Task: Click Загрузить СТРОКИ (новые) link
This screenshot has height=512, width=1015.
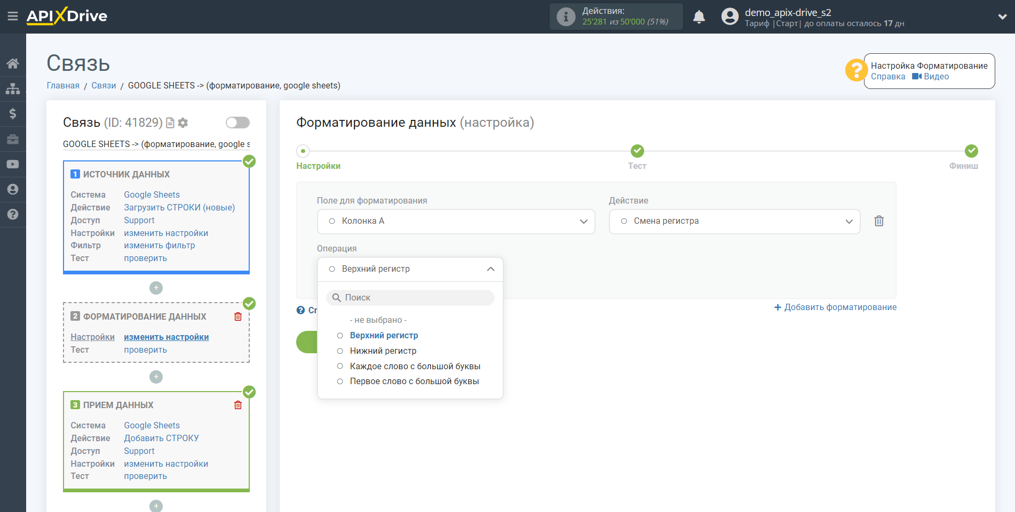Action: pyautogui.click(x=179, y=207)
